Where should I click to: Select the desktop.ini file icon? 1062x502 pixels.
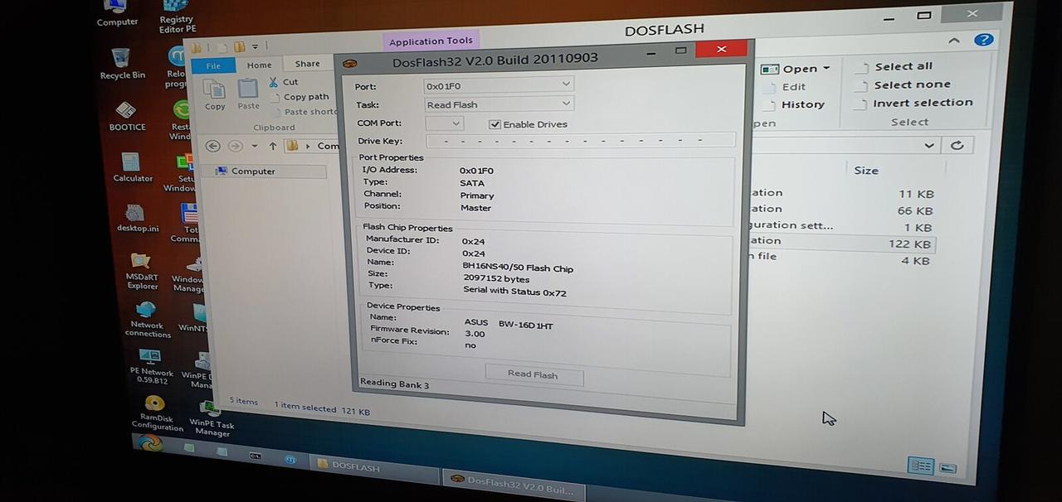tap(137, 219)
